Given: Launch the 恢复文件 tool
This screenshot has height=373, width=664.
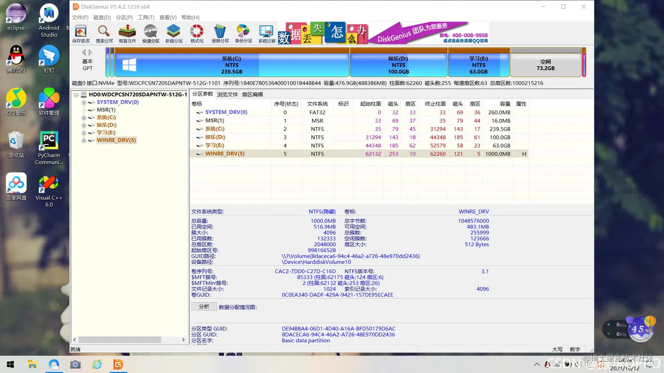Looking at the screenshot, I should point(127,34).
